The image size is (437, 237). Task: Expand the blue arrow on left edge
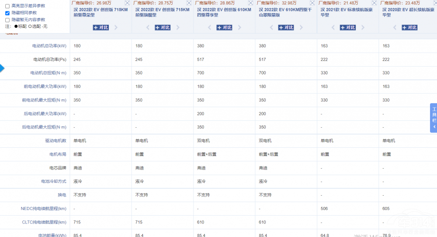point(2,68)
